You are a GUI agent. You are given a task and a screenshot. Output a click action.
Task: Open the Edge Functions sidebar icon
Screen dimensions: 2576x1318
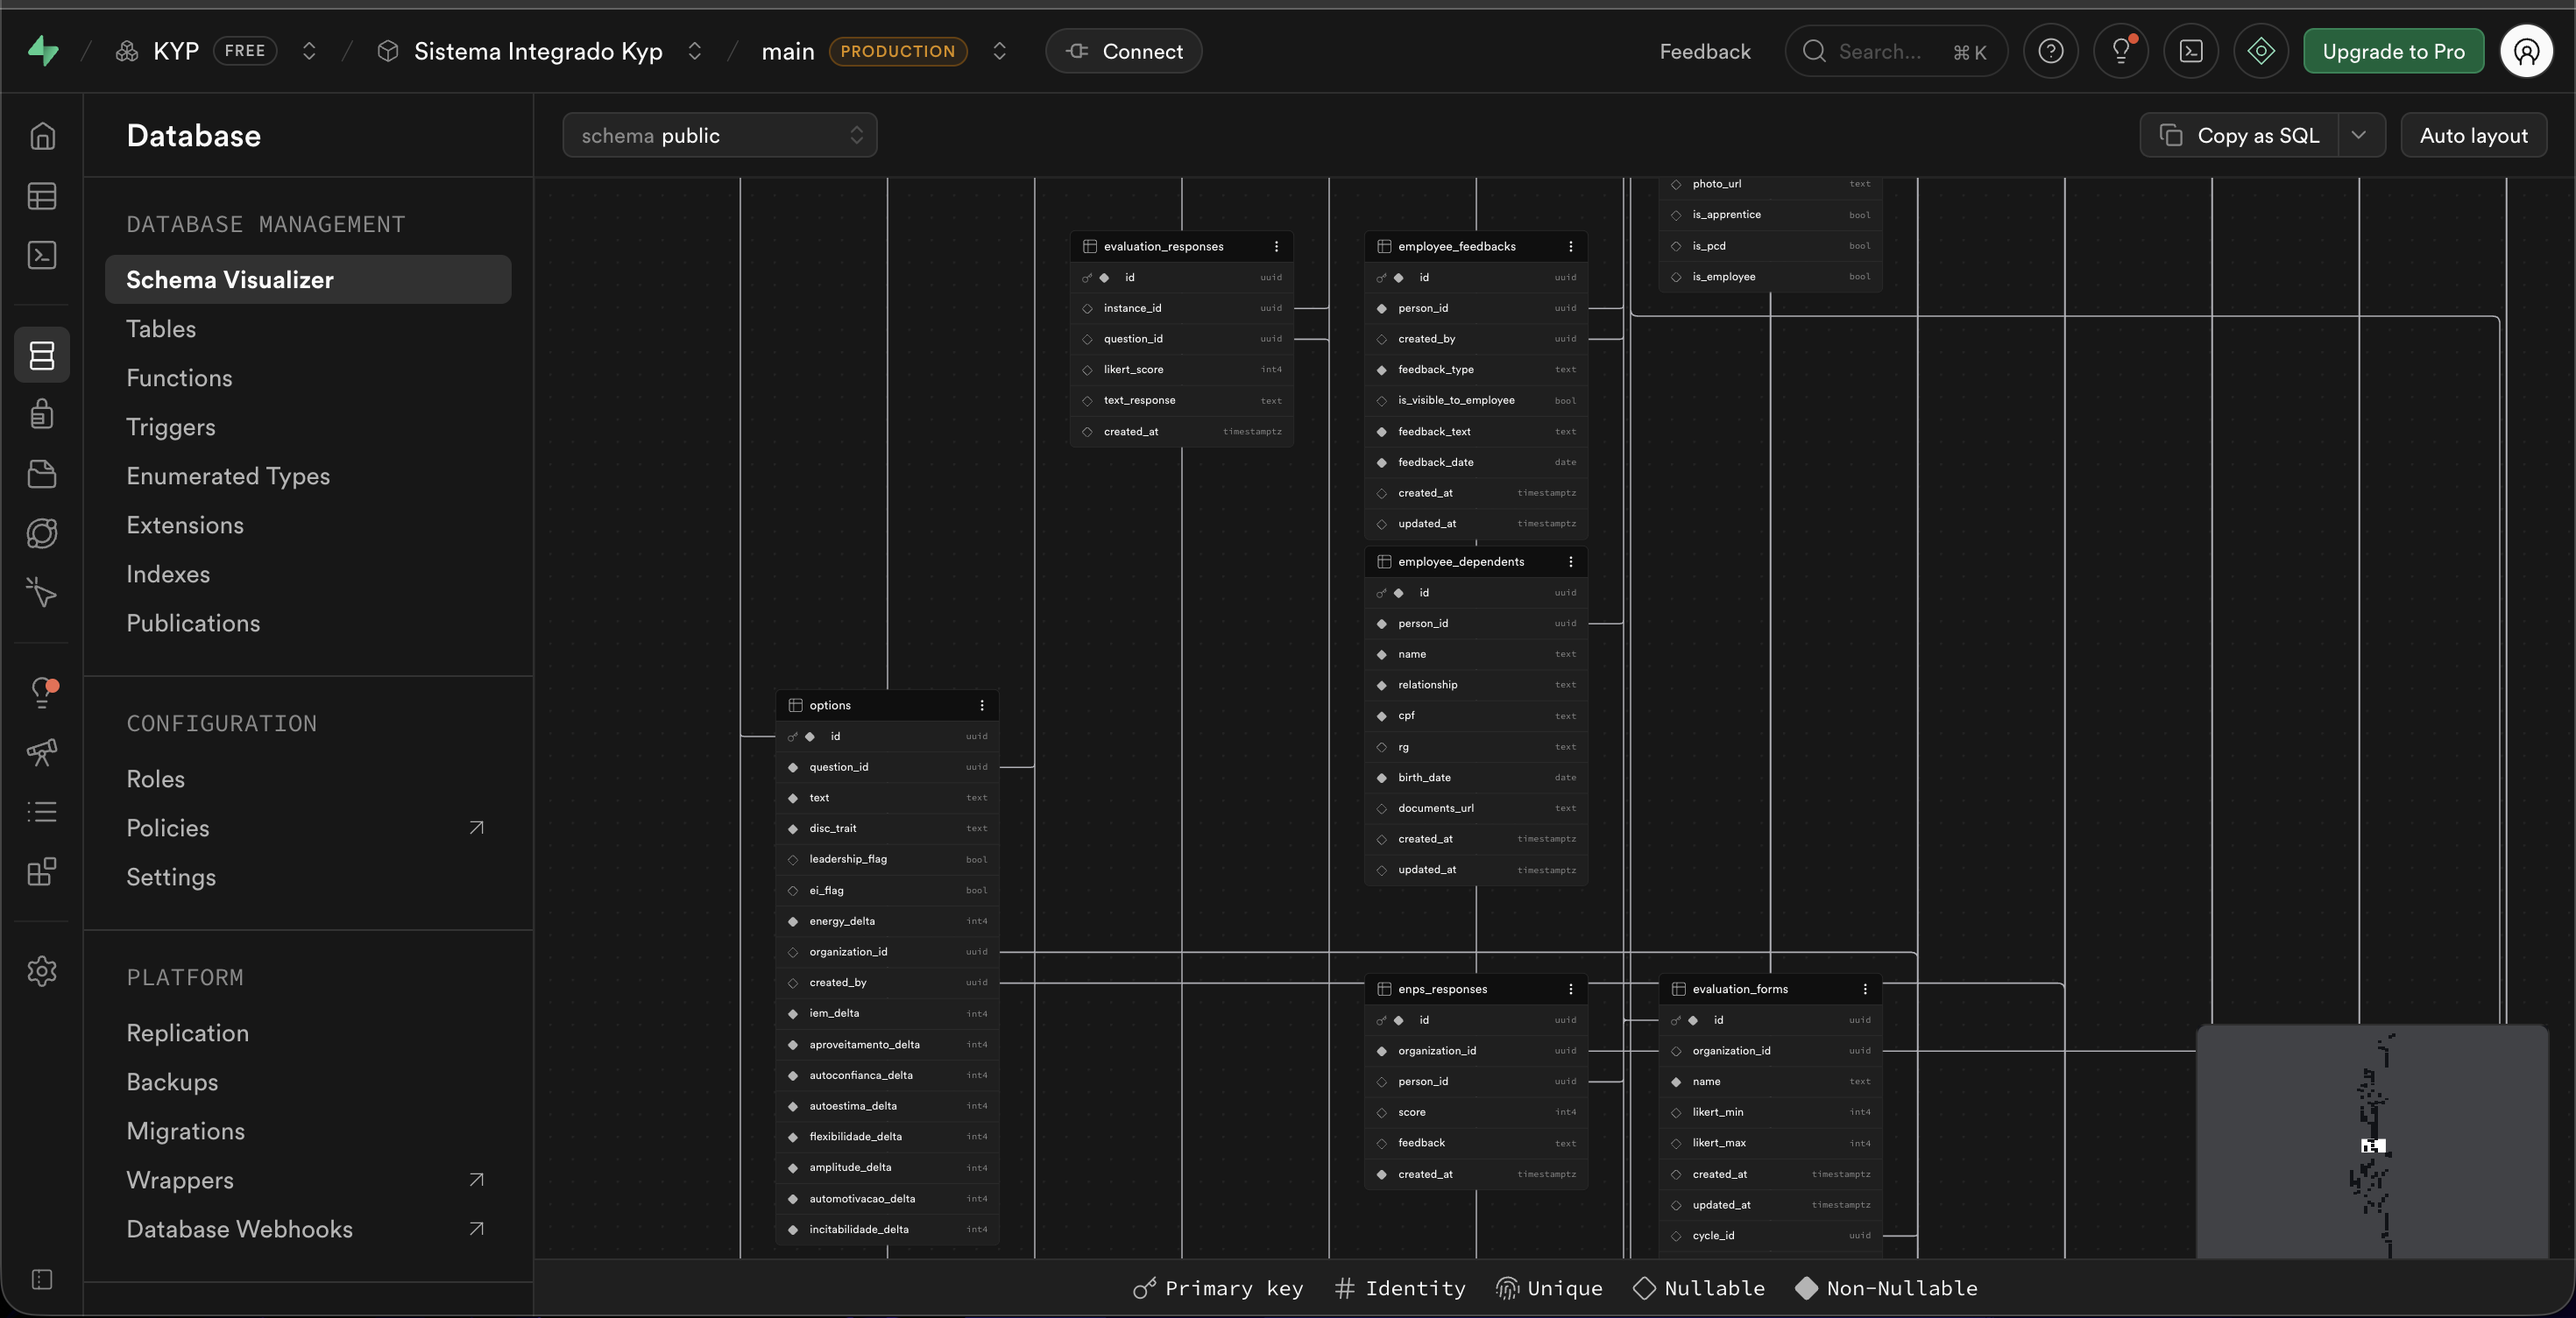tap(42, 532)
